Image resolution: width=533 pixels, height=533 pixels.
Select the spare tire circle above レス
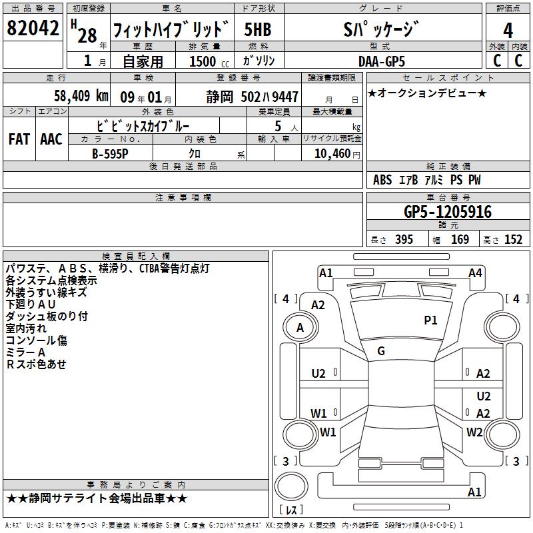[291, 486]
